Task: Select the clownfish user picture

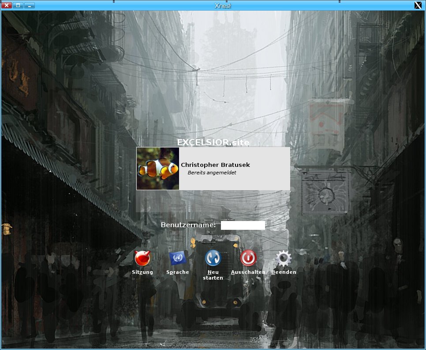Action: 158,169
